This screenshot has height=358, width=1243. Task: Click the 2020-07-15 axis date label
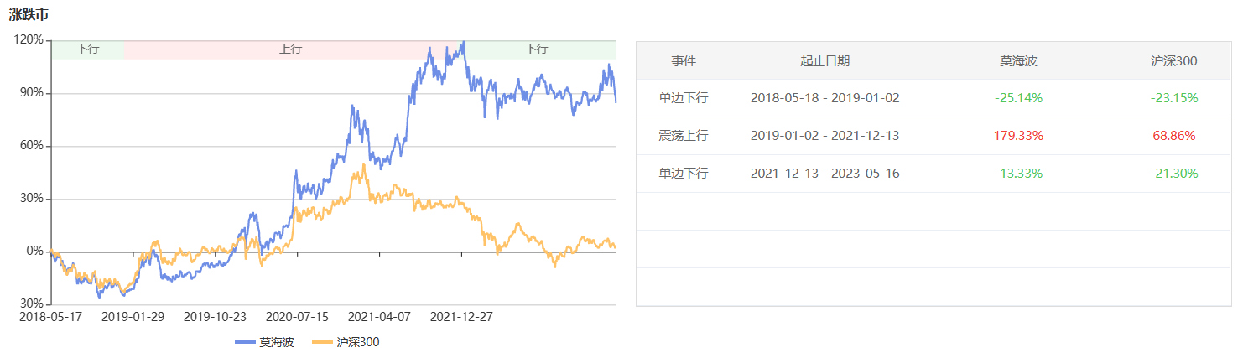pyautogui.click(x=297, y=317)
